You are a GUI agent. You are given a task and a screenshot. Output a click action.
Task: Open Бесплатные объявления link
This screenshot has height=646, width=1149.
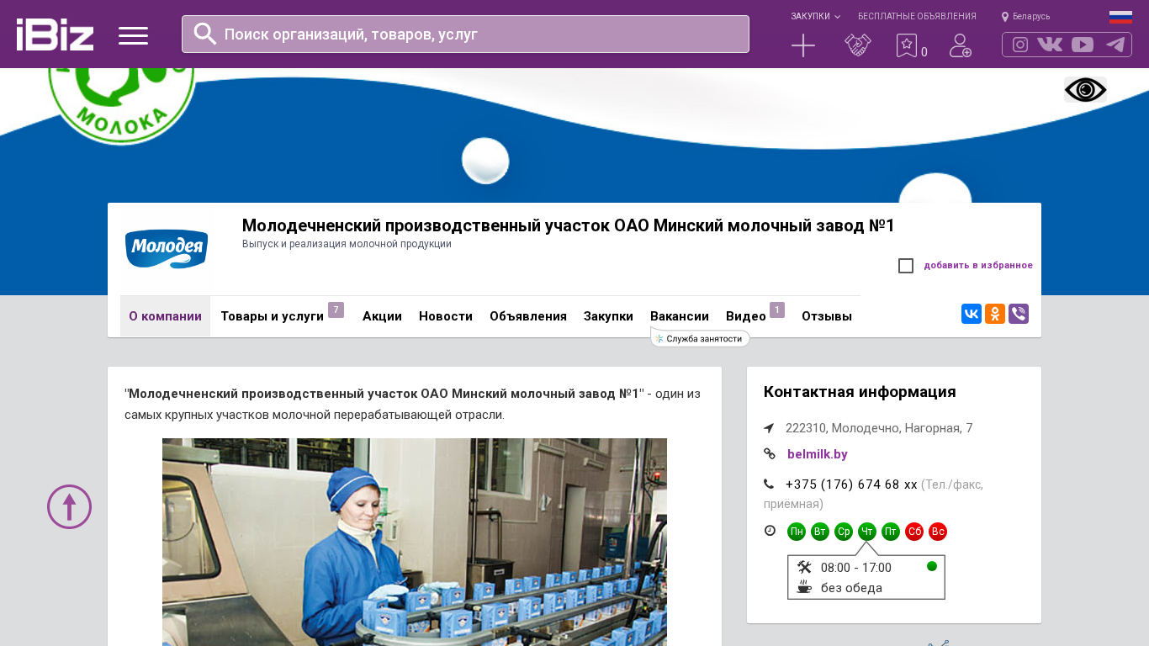click(x=917, y=17)
